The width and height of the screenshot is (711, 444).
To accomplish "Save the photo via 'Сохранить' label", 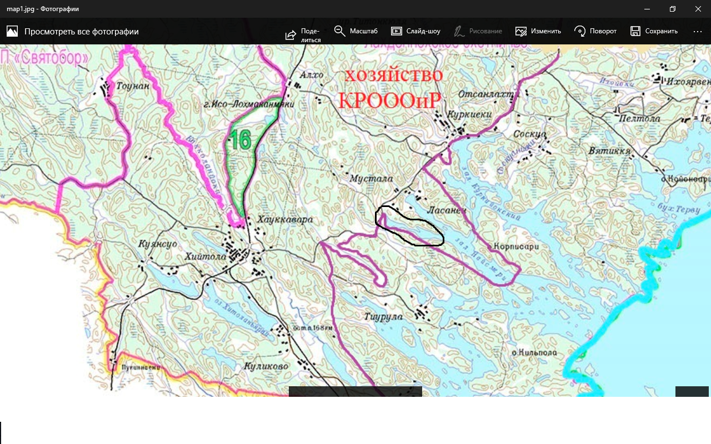I will (x=661, y=31).
